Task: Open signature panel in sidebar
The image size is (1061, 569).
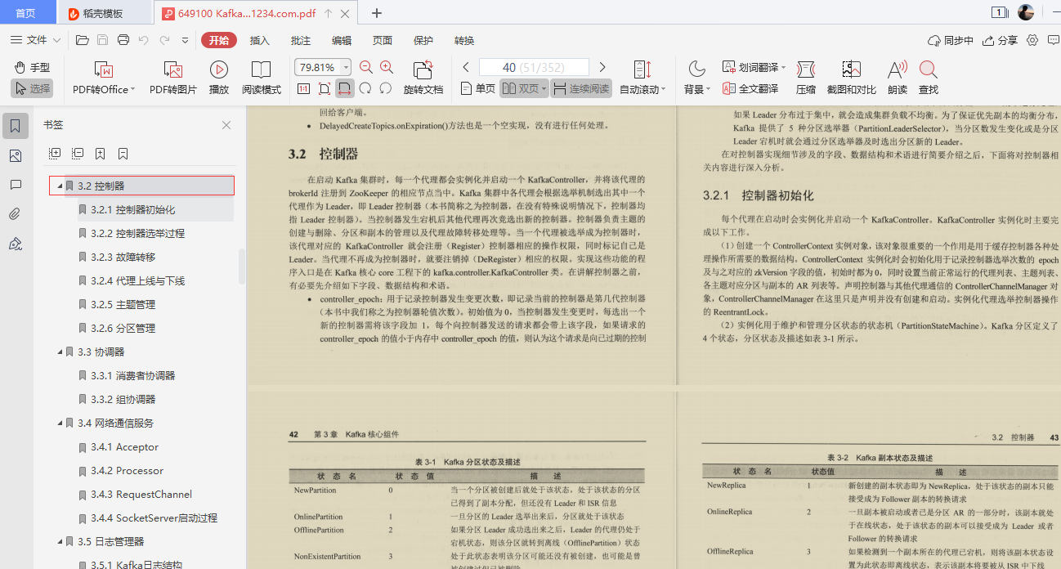Action: coord(15,244)
